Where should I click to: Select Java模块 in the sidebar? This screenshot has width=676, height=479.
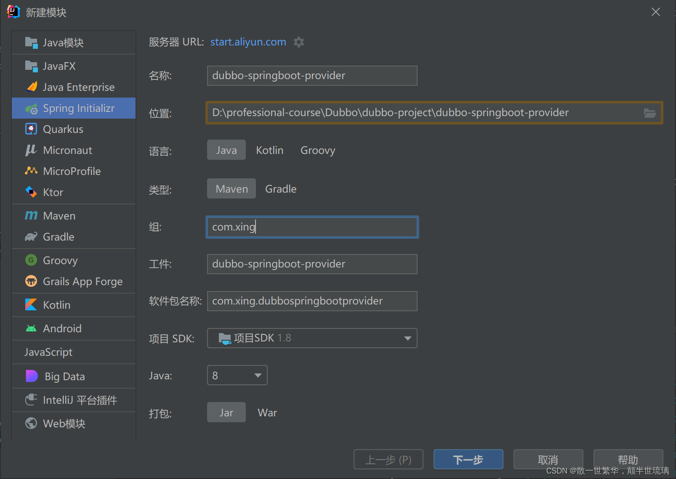point(74,42)
